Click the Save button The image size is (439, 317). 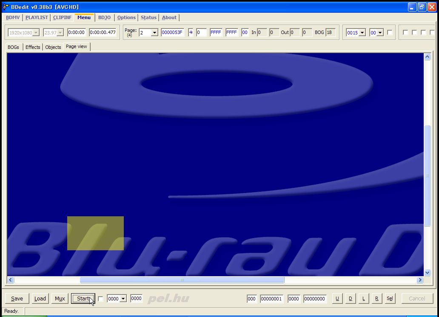coord(17,299)
